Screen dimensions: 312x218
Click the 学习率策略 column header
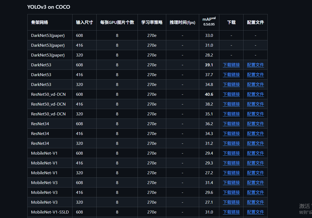152,22
